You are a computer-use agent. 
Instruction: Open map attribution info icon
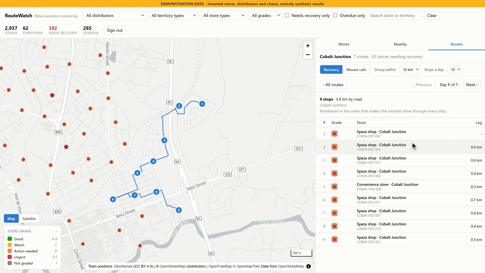coord(309,266)
